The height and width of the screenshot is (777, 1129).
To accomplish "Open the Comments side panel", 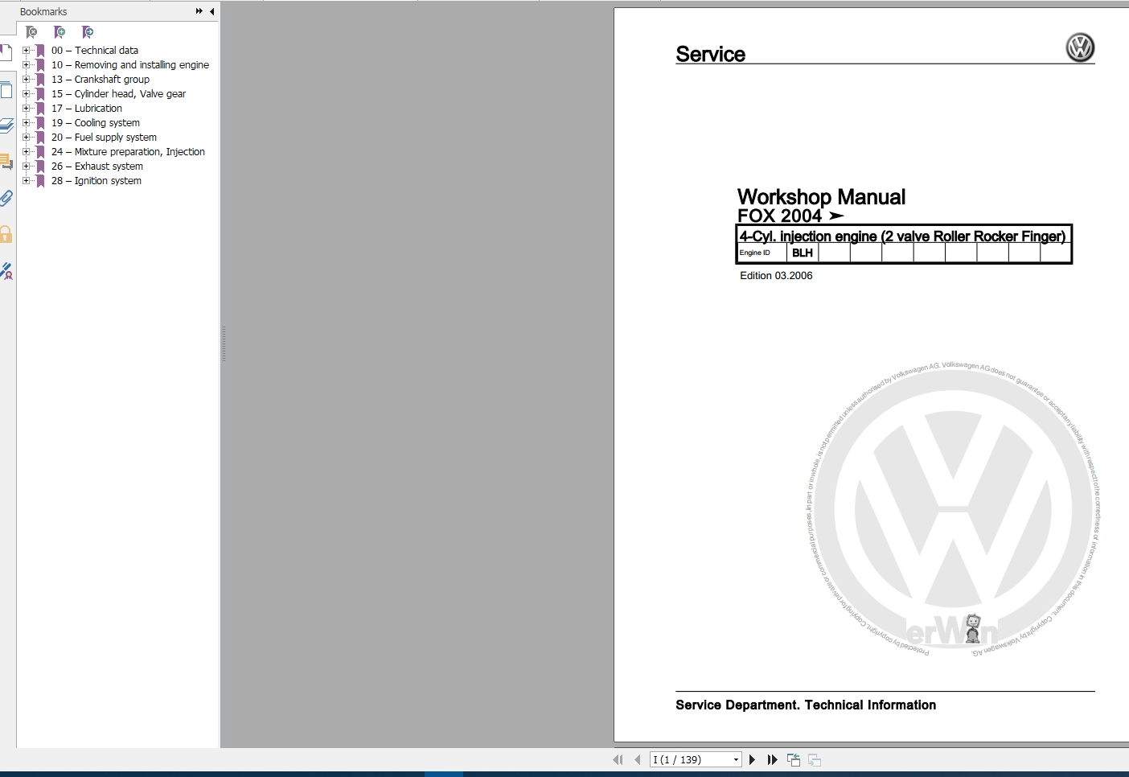I will tap(6, 162).
